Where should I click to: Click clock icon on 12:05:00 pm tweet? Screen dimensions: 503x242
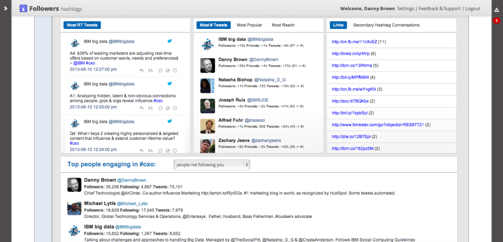tap(175, 108)
